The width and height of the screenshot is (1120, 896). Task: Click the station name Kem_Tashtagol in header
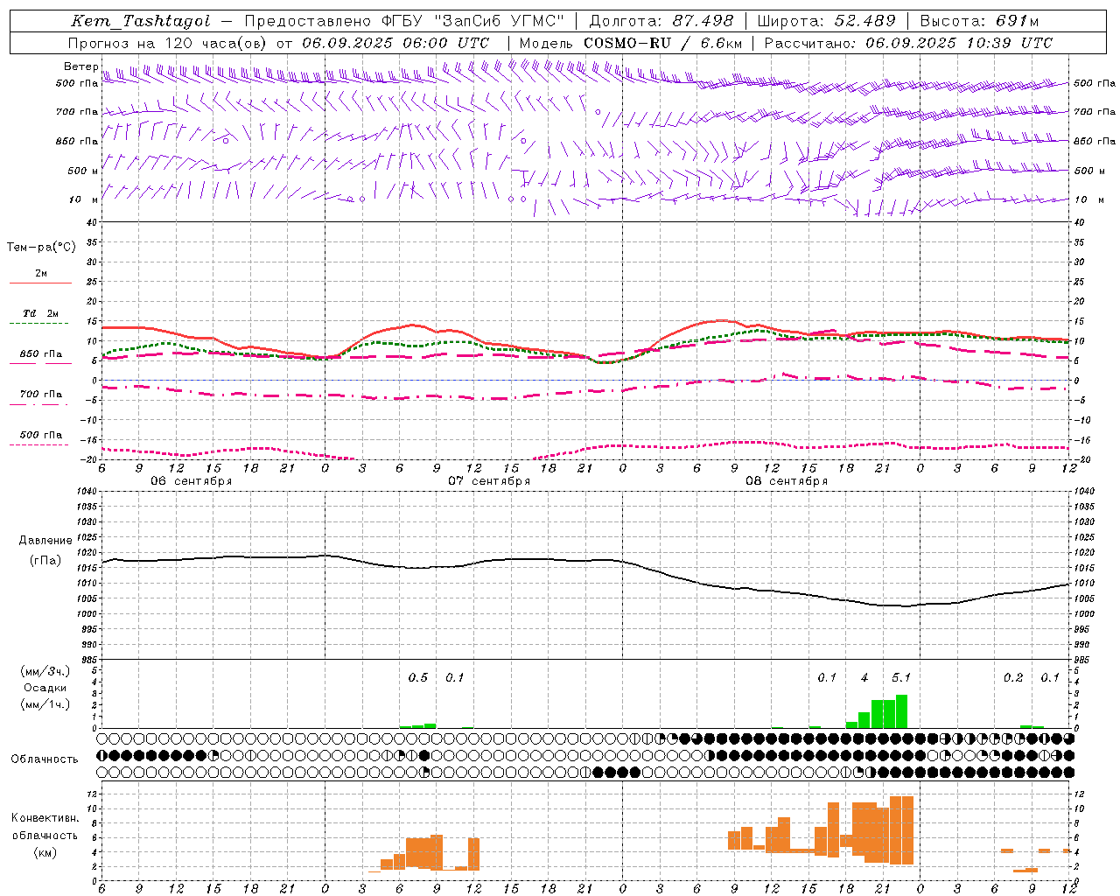(141, 21)
